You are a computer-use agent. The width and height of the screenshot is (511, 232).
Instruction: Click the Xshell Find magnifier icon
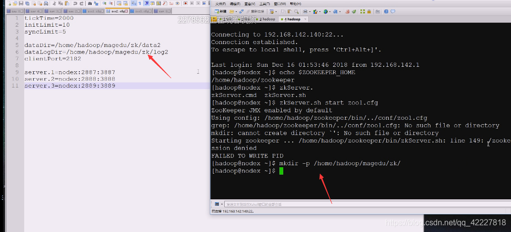click(x=297, y=11)
